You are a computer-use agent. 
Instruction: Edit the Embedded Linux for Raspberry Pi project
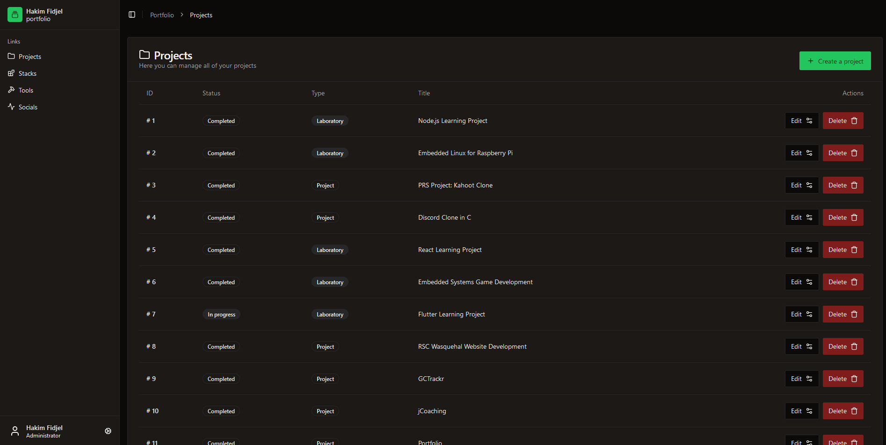click(801, 153)
